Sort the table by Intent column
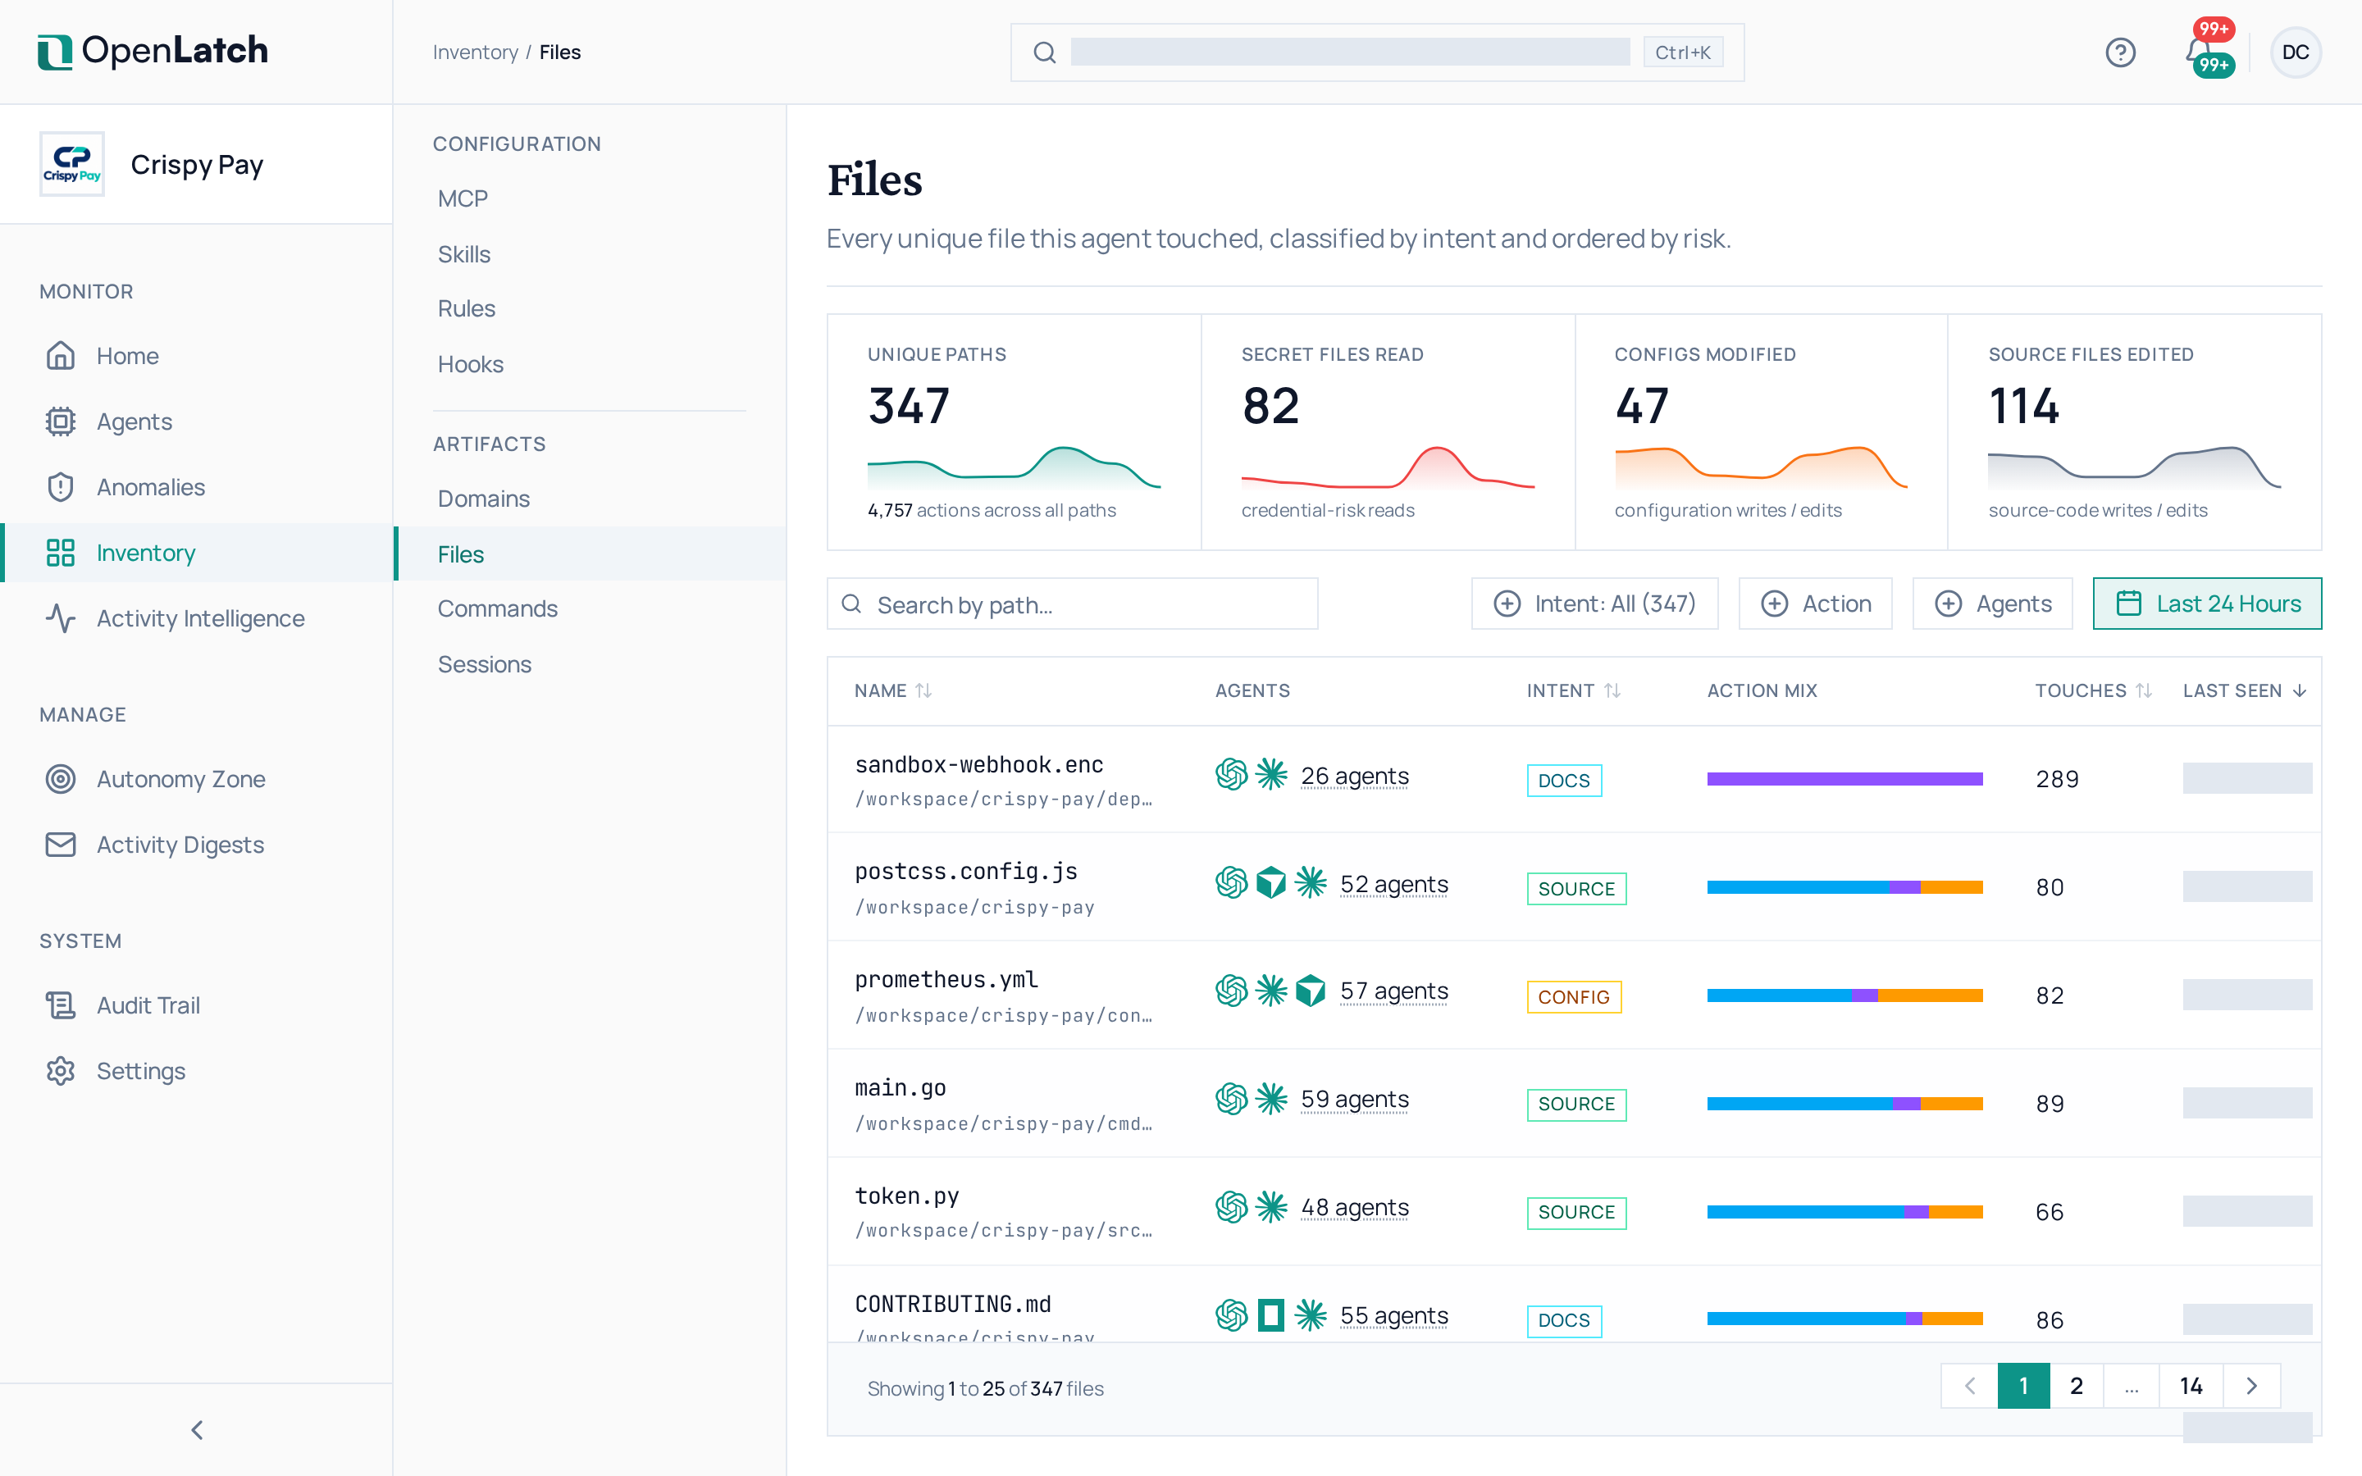 1573,690
